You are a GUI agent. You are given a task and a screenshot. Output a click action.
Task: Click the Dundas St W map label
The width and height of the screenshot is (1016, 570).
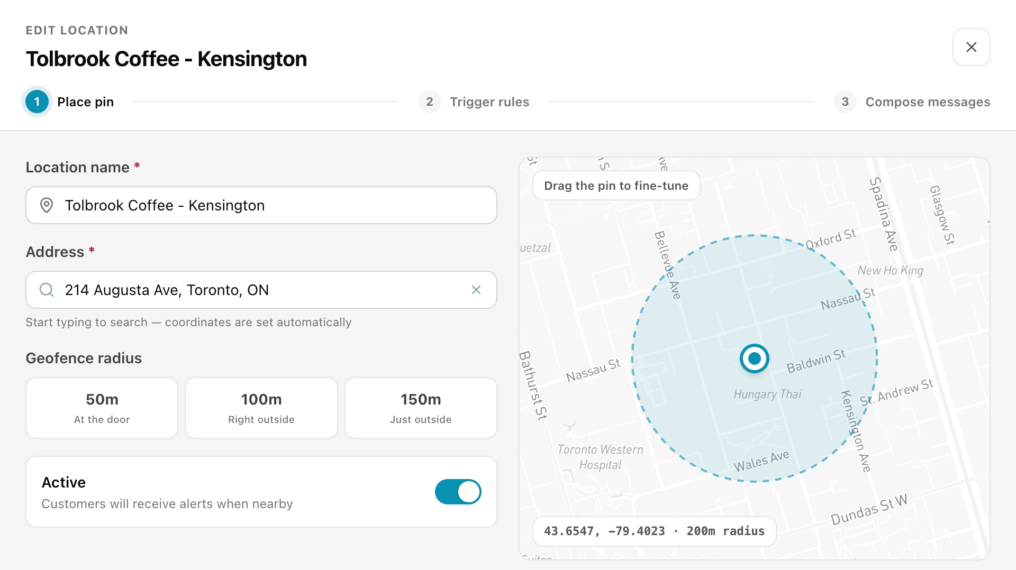click(869, 509)
